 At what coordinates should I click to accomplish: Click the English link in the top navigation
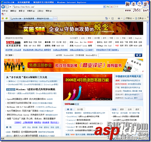click(138, 38)
